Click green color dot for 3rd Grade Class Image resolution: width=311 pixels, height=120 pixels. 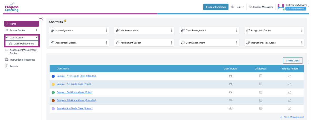(53, 92)
